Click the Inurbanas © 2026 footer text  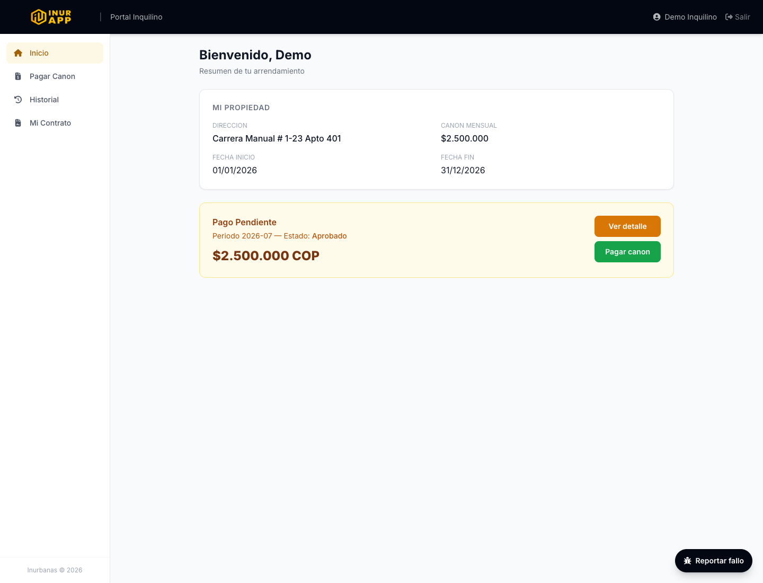pyautogui.click(x=55, y=570)
